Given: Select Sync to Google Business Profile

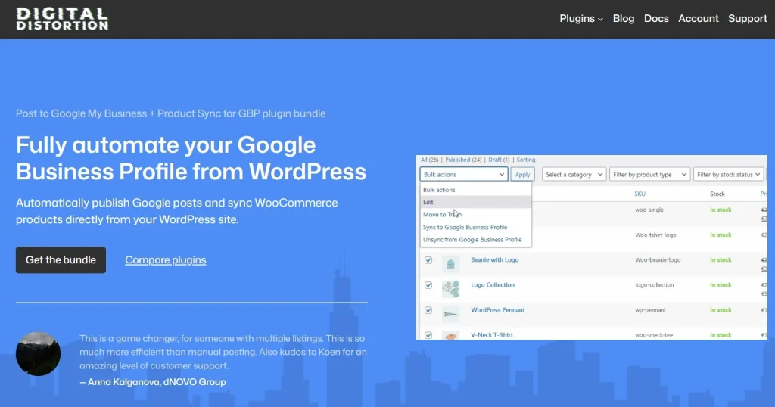Looking at the screenshot, I should pyautogui.click(x=476, y=227).
